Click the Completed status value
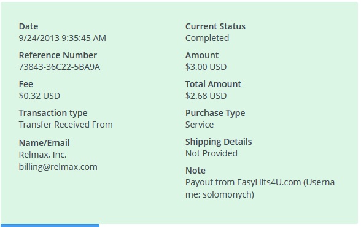 point(208,38)
